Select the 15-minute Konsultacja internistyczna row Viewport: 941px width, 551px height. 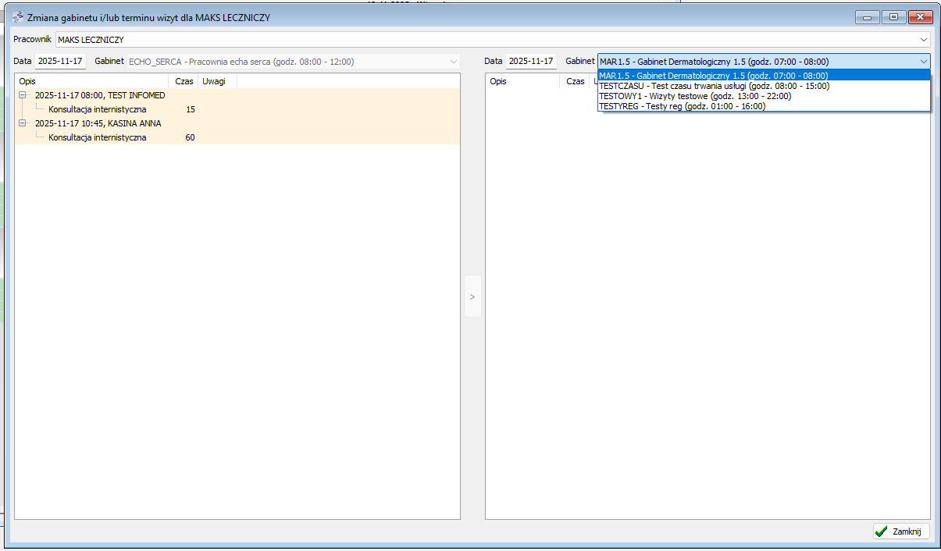[98, 109]
